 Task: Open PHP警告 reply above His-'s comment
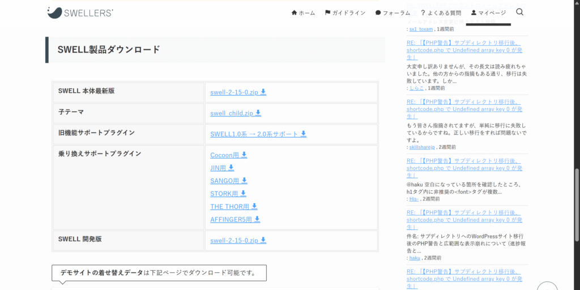pos(464,168)
